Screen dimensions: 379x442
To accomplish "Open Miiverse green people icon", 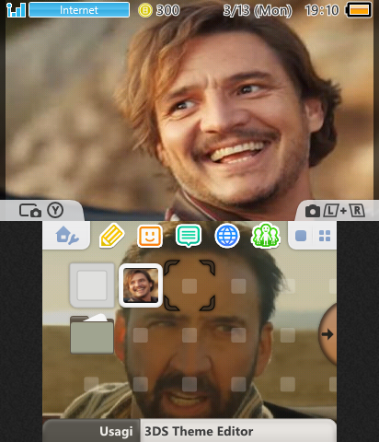I will pos(266,236).
